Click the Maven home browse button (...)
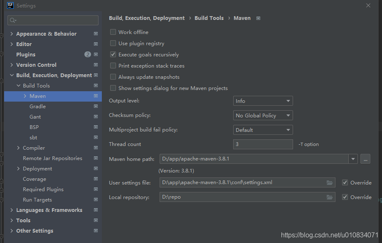382x243 pixels. [365, 159]
